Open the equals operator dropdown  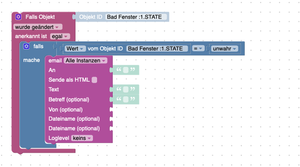198,49
